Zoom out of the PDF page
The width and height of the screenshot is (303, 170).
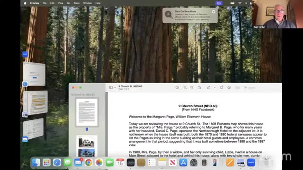185,87
